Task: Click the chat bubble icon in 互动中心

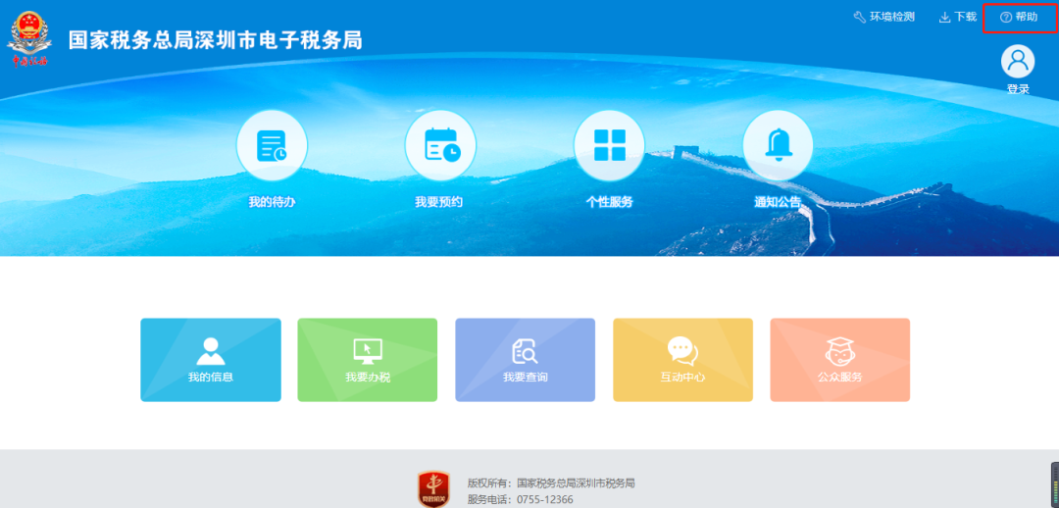Action: pos(682,351)
